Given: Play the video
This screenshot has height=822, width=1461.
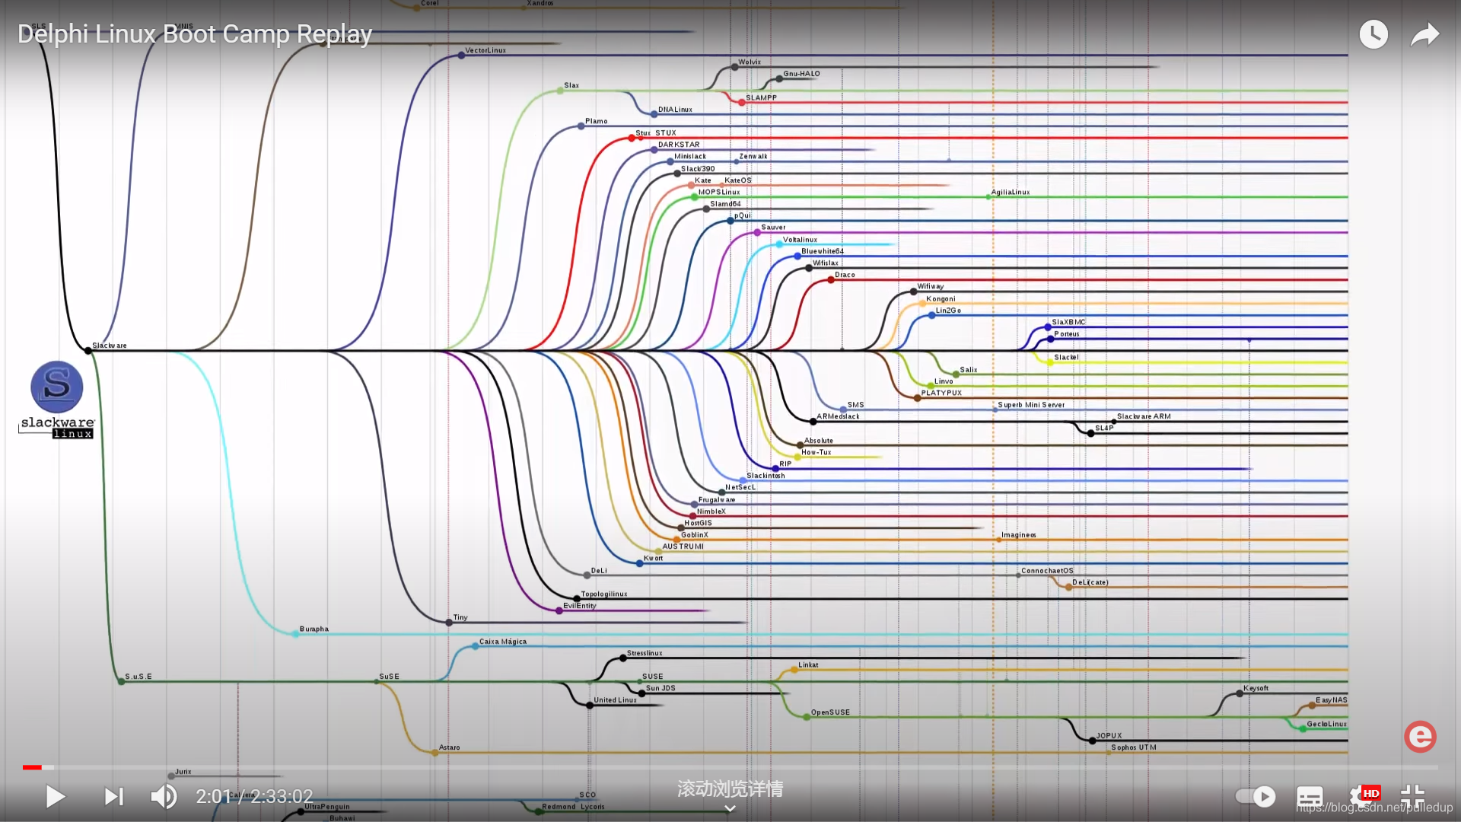Looking at the screenshot, I should tap(56, 797).
